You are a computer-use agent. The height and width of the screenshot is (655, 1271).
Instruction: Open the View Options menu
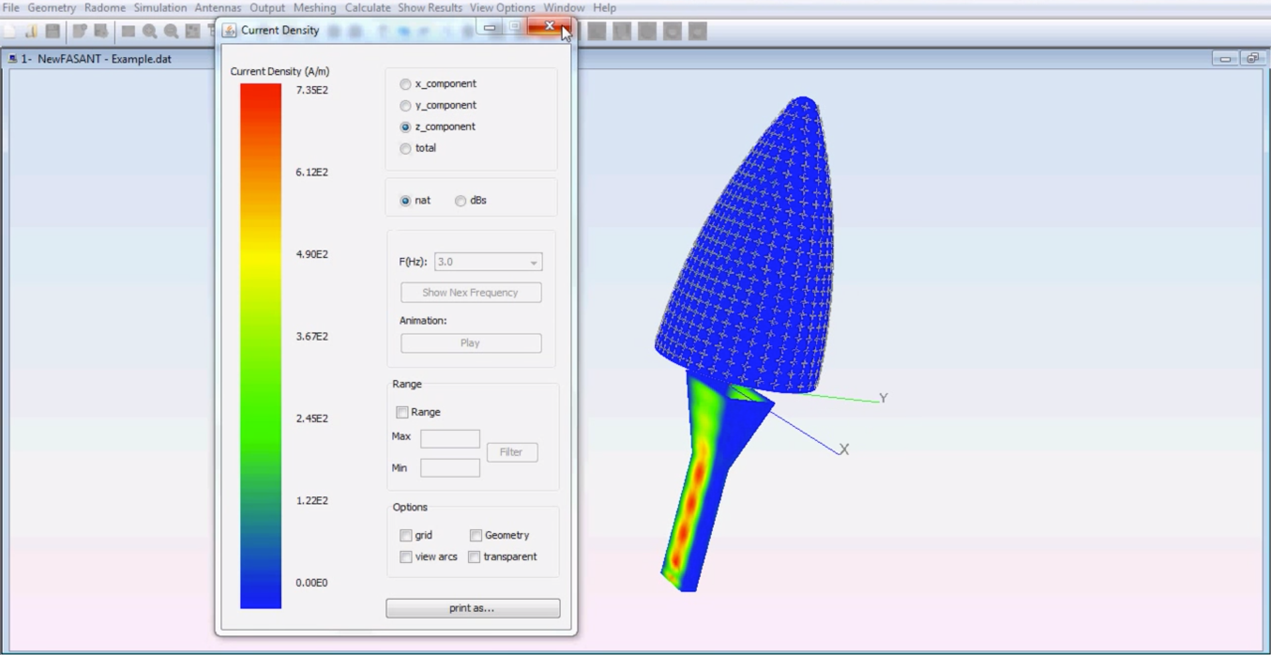pos(502,7)
